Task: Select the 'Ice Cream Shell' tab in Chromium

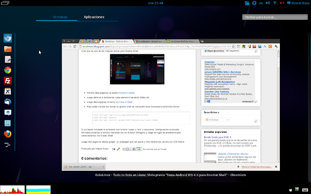Action: [x=183, y=41]
